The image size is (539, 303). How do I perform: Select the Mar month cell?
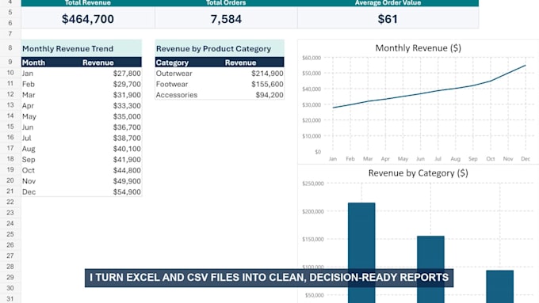[x=29, y=95]
